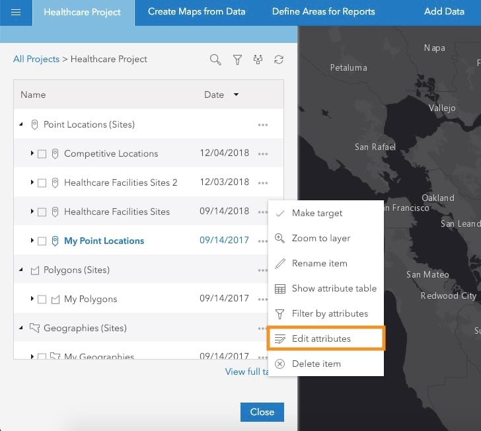Open options menu for Point Locations (Sites)
Image resolution: width=481 pixels, height=431 pixels.
263,125
